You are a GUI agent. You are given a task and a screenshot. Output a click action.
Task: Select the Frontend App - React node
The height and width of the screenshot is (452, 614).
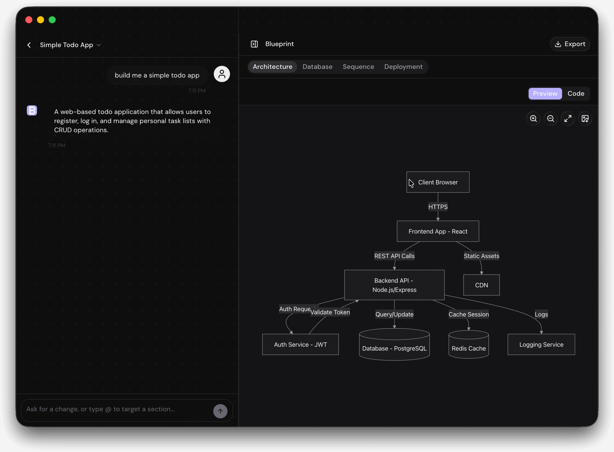click(438, 231)
